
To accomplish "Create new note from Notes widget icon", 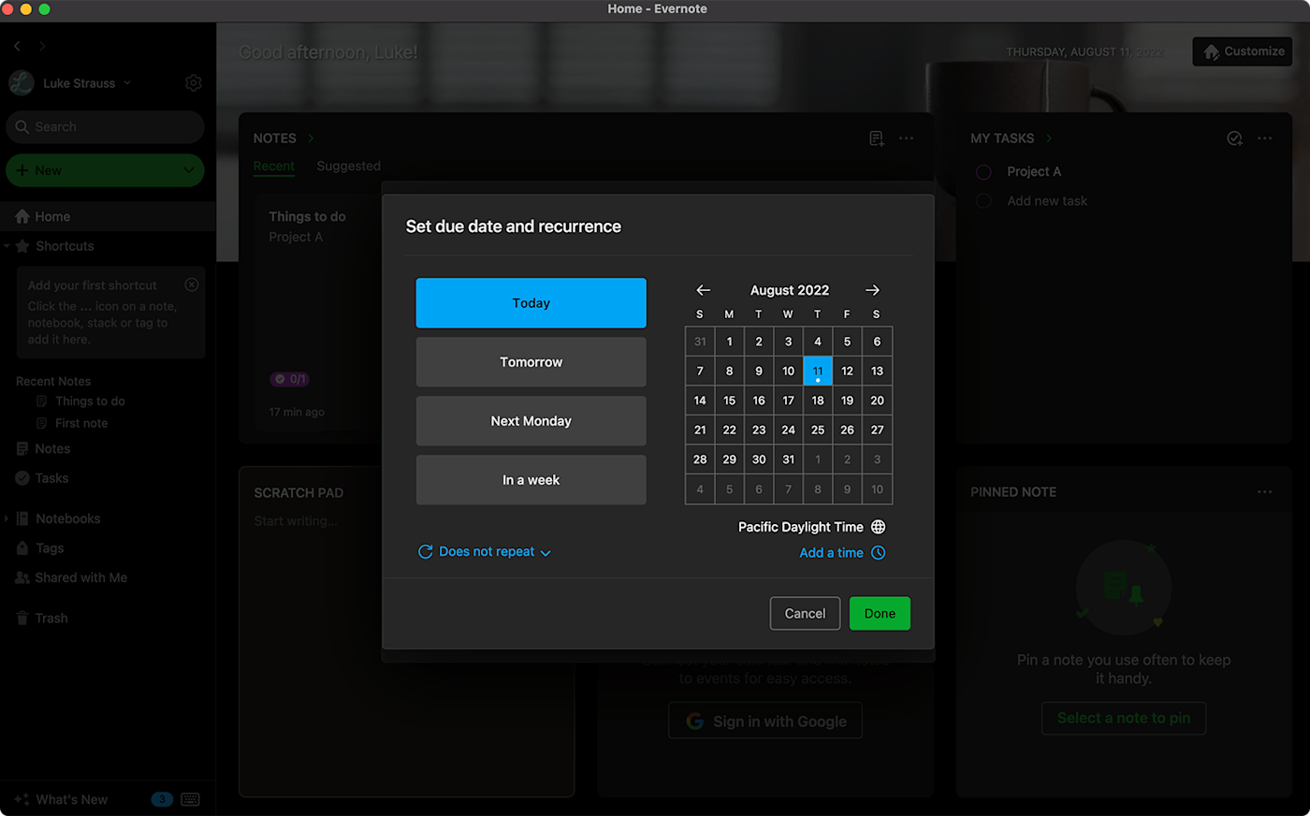I will (877, 138).
